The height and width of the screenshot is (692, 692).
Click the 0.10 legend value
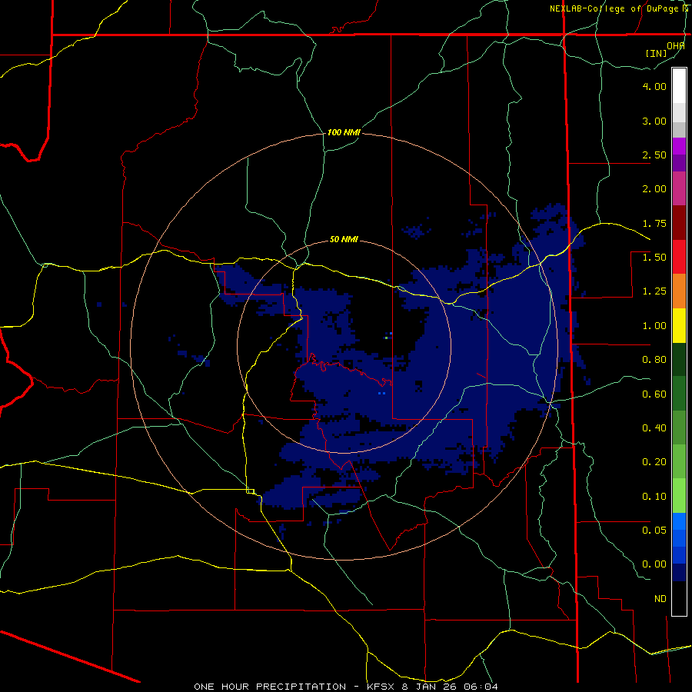(654, 497)
